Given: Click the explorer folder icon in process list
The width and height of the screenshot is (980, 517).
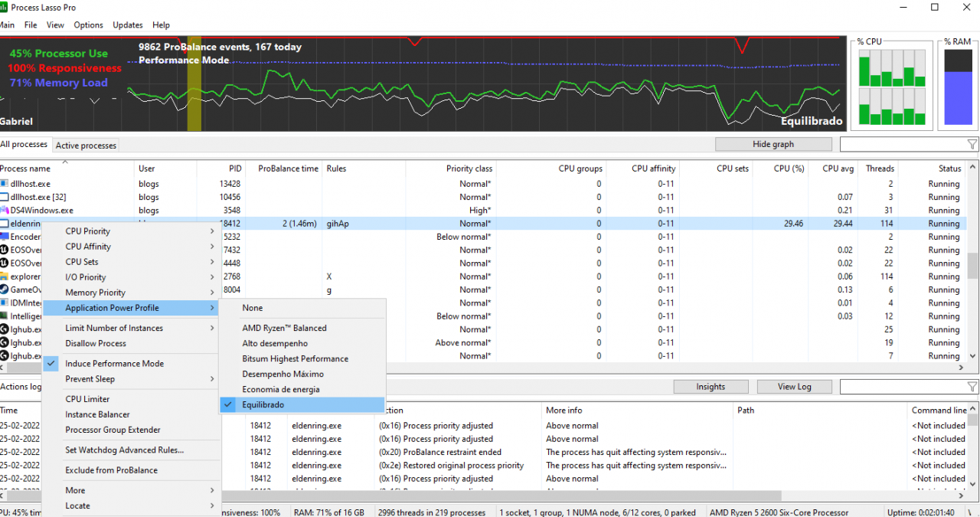Looking at the screenshot, I should coord(5,276).
